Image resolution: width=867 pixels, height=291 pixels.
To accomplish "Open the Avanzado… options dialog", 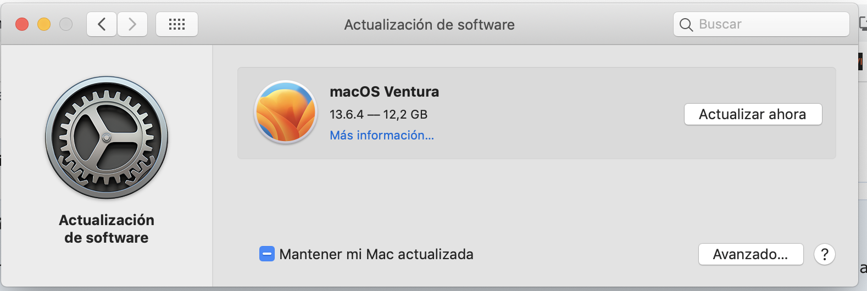I will 751,254.
